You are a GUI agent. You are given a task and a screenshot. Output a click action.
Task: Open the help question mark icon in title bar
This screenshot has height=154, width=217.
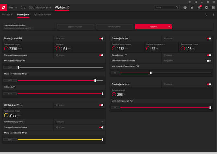[196, 2]
